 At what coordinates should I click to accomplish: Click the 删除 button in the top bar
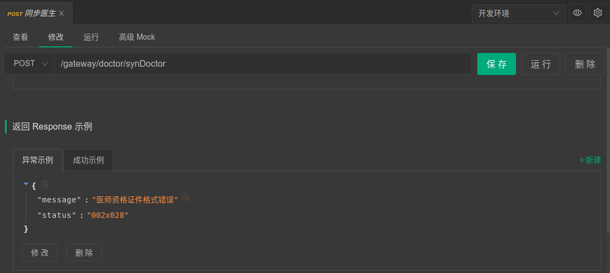click(585, 64)
